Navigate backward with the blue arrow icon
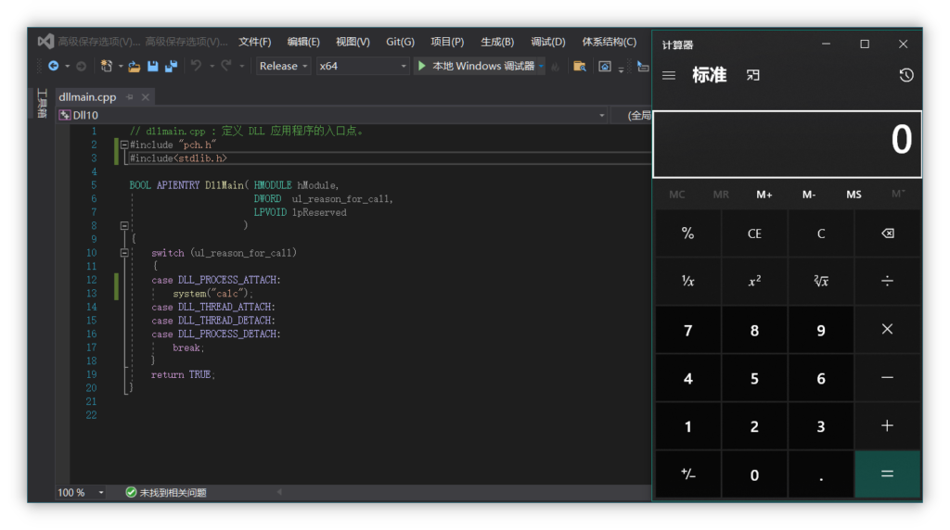The width and height of the screenshot is (950, 530). click(x=53, y=66)
